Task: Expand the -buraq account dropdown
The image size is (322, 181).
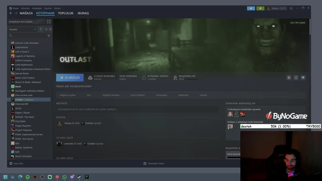Action: coord(276,8)
